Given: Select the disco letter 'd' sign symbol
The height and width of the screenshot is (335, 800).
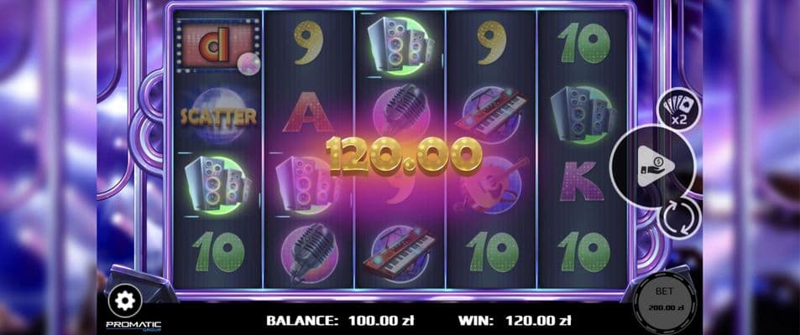Looking at the screenshot, I should (218, 46).
